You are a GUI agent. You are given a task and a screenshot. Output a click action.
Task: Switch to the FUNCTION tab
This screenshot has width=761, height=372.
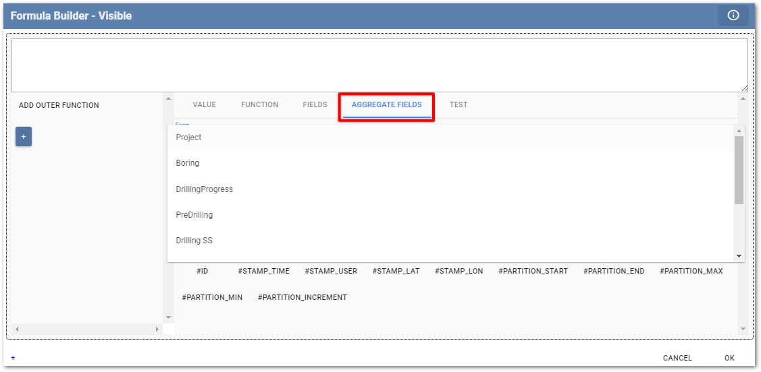260,104
